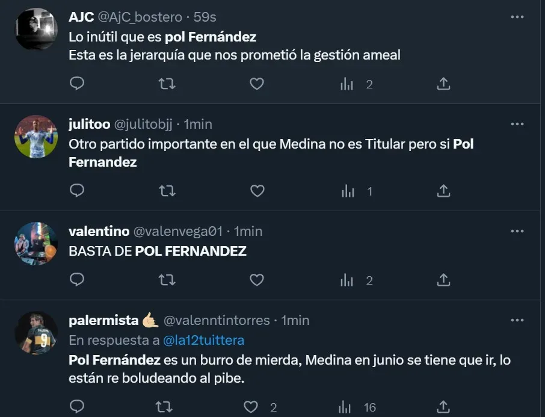The height and width of the screenshot is (417, 545).
Task: View analytics on valentino's tweet
Action: [347, 280]
